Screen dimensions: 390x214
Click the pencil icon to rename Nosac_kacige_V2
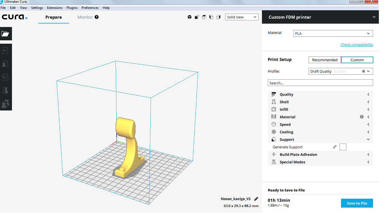tap(256, 199)
